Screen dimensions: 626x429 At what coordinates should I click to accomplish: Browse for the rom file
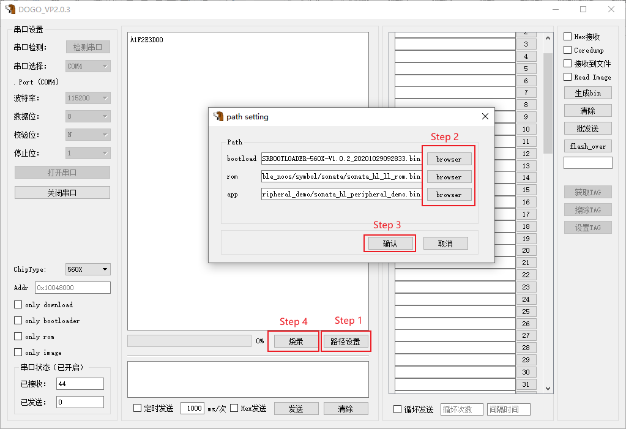pyautogui.click(x=449, y=176)
